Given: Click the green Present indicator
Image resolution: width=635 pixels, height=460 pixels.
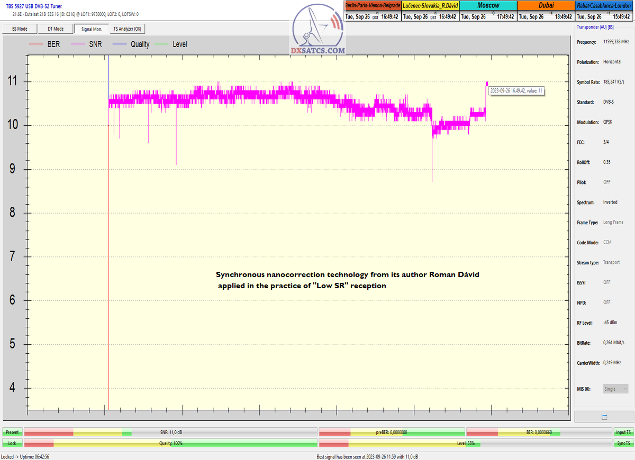Looking at the screenshot, I should pos(12,432).
